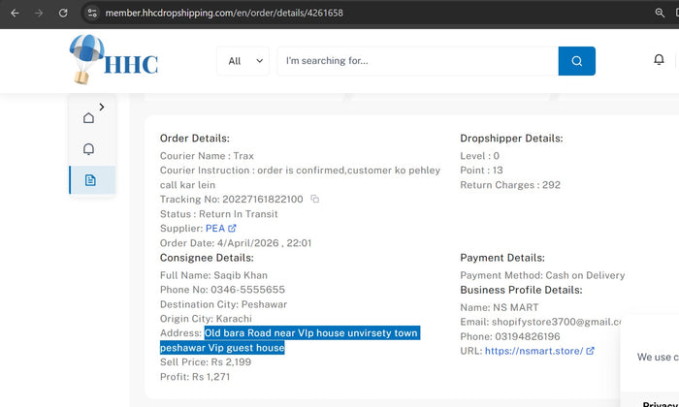Click tracking number 20227161822100
The image size is (679, 407).
coord(263,200)
